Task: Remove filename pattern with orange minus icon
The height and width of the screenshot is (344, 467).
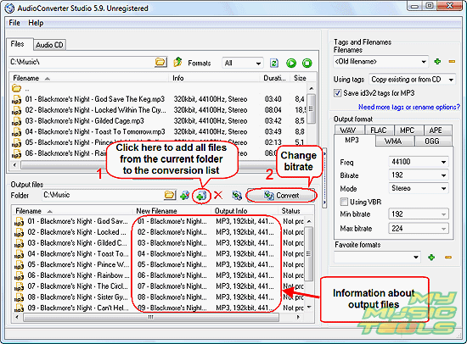Action: [452, 62]
